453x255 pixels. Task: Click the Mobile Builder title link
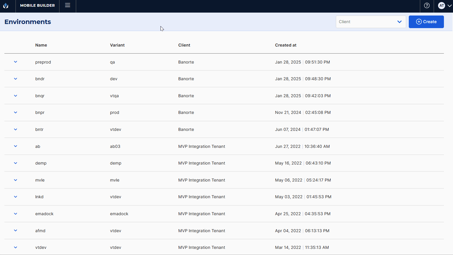click(x=37, y=6)
